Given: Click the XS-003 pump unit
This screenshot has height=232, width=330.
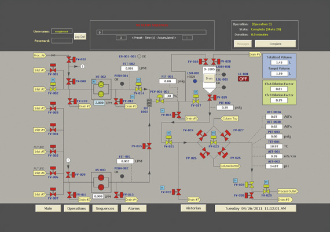Looking at the screenshot, I should click(101, 182).
